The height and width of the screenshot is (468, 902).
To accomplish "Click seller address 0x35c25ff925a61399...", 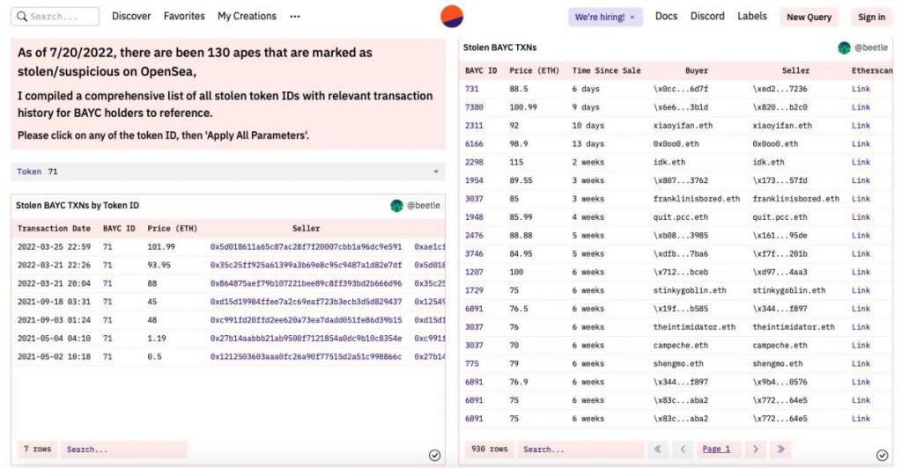I will [x=306, y=266].
